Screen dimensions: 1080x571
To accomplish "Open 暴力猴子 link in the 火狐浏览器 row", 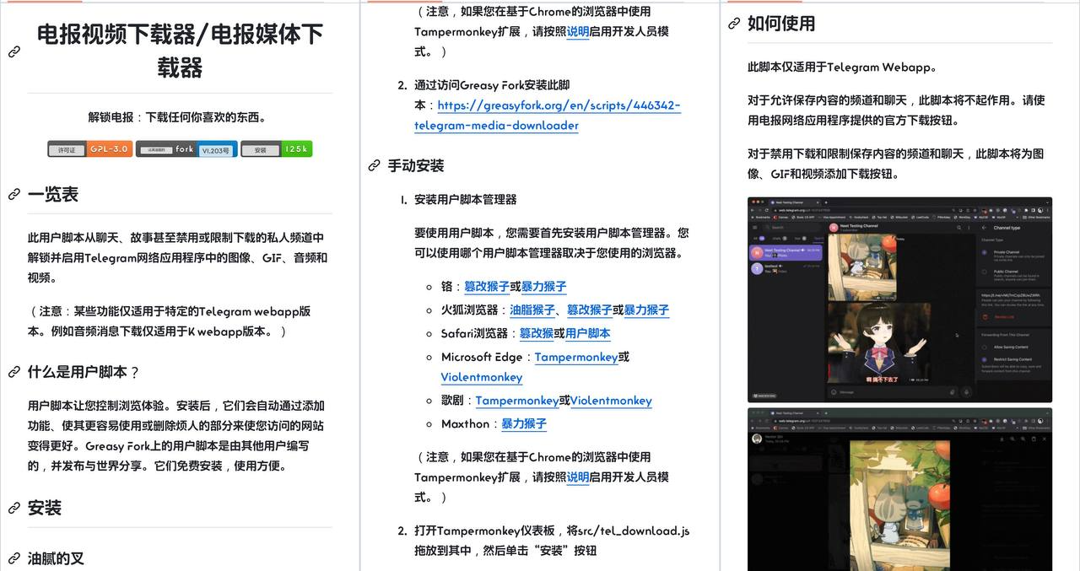I will (646, 310).
